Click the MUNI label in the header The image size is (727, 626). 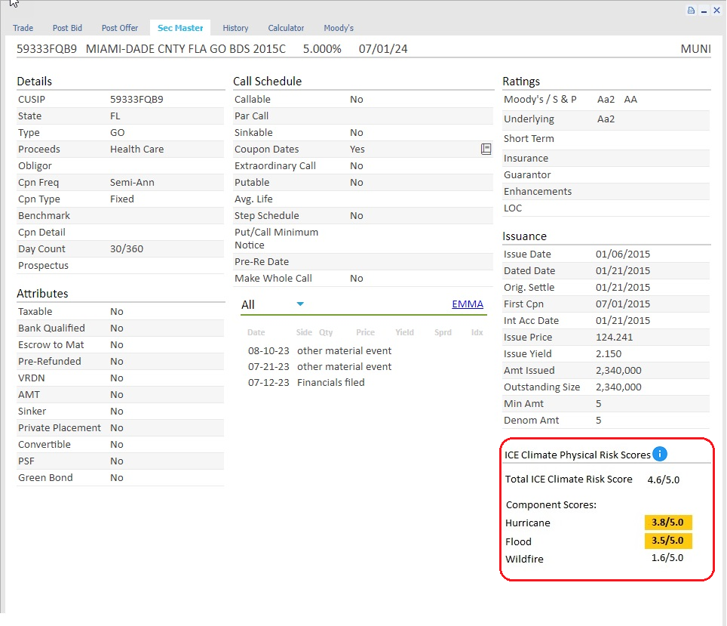pos(695,49)
